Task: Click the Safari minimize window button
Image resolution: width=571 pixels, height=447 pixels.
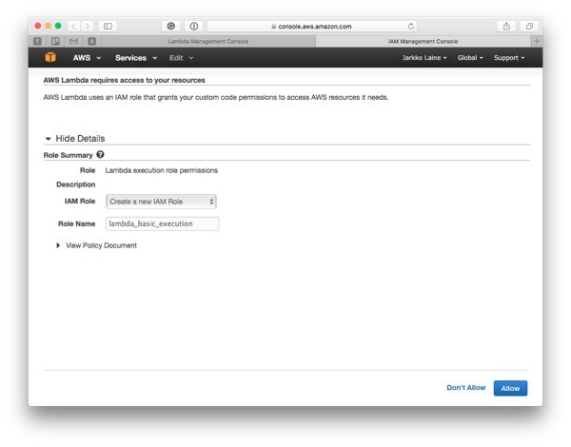Action: [x=48, y=26]
